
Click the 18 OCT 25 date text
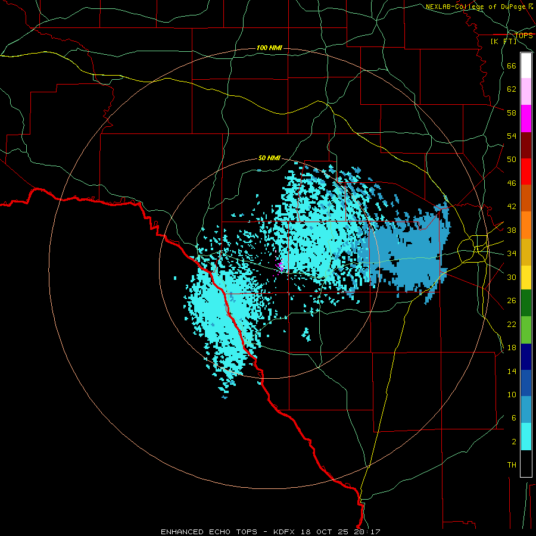(325, 532)
